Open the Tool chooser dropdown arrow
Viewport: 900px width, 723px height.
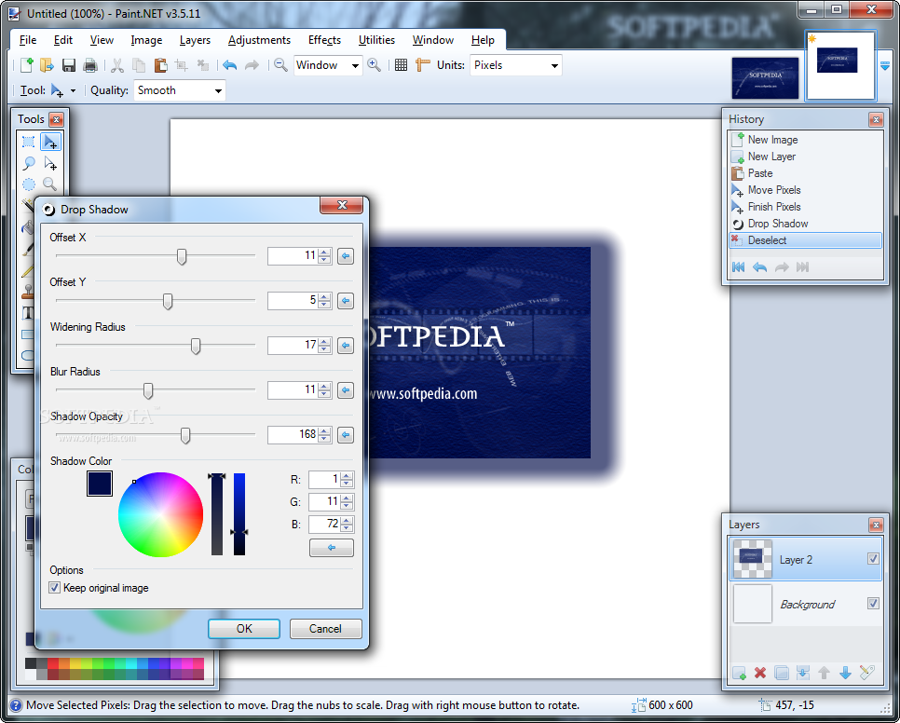click(x=73, y=90)
